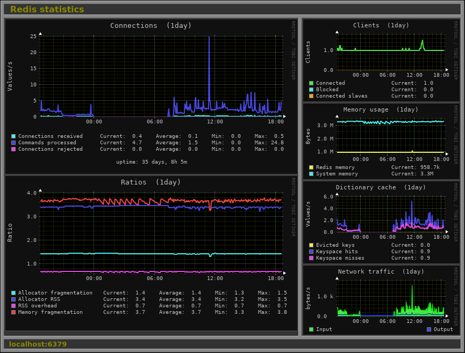Click the Redis statistics header title
The height and width of the screenshot is (353, 465).
pyautogui.click(x=47, y=10)
